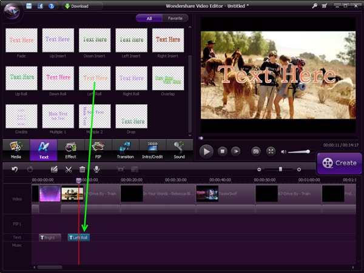
Task: Select the Fade text template
Action: pos(21,41)
